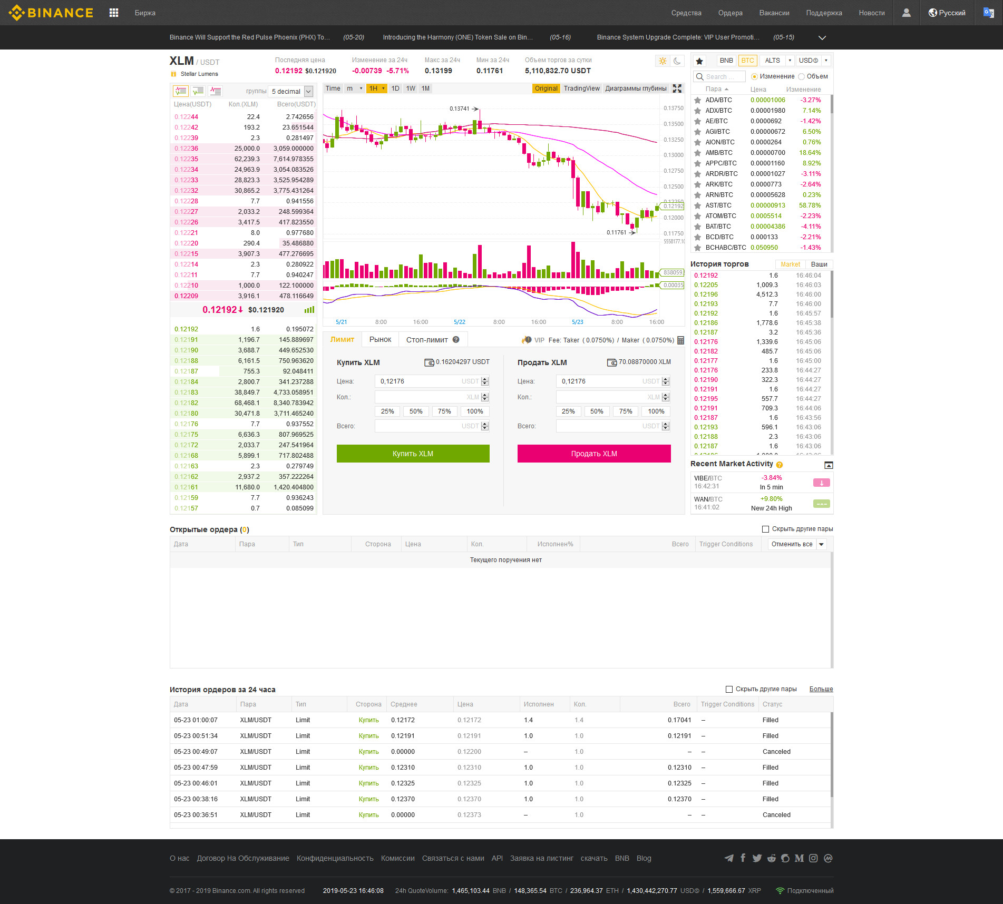This screenshot has height=904, width=1003.
Task: Collapse Recent Market Activity panel icon
Action: 829,465
